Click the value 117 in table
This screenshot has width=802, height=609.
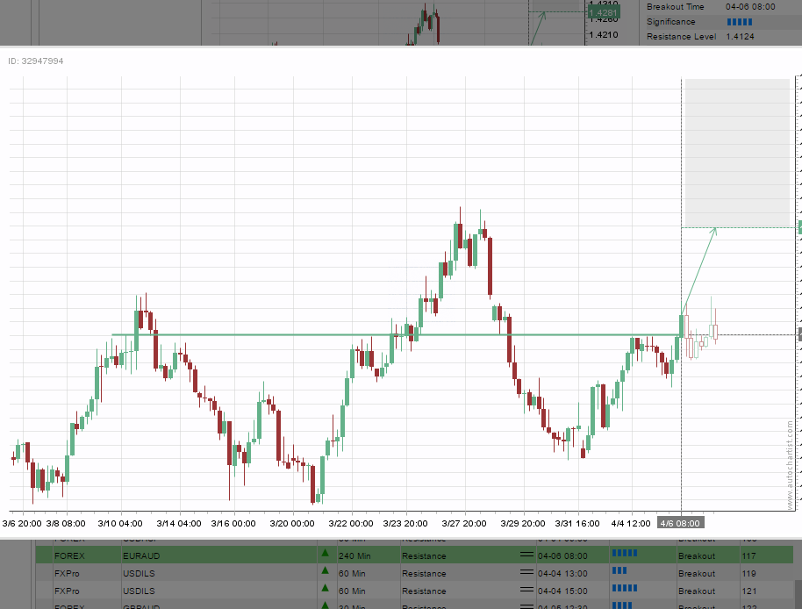point(748,555)
